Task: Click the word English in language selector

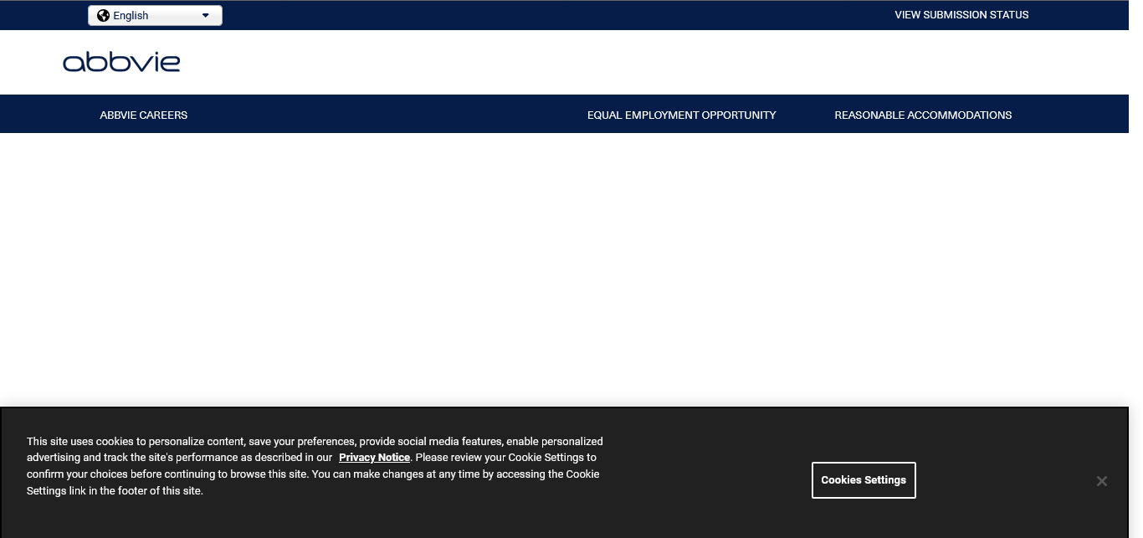Action: 131,15
